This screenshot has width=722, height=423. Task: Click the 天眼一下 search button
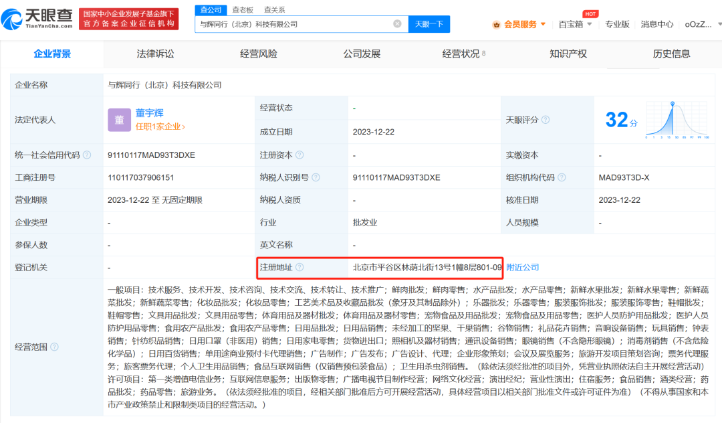429,23
